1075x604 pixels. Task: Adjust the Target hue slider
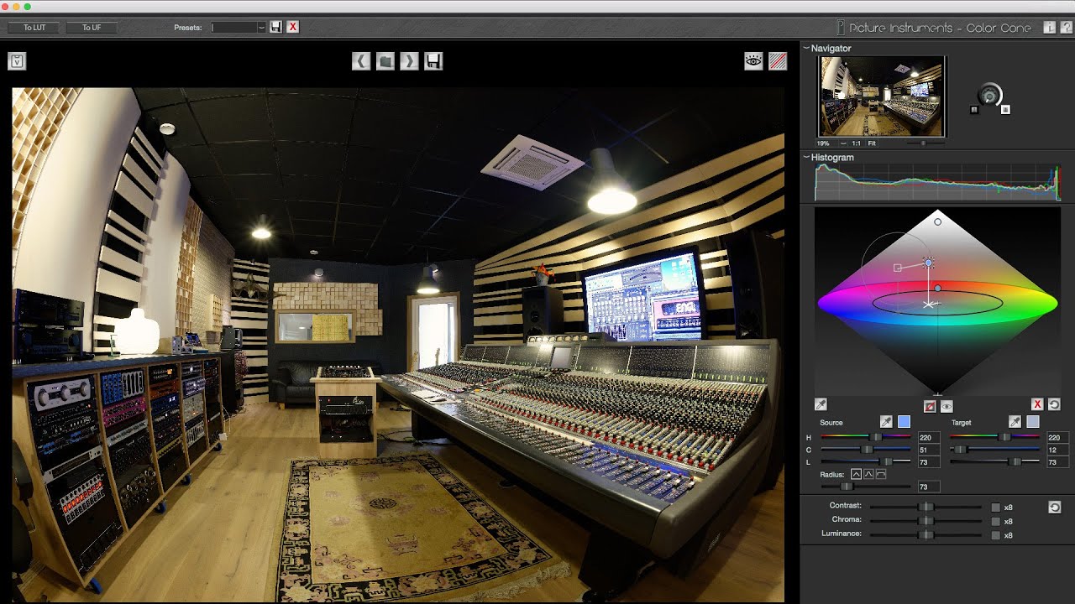[x=994, y=437]
